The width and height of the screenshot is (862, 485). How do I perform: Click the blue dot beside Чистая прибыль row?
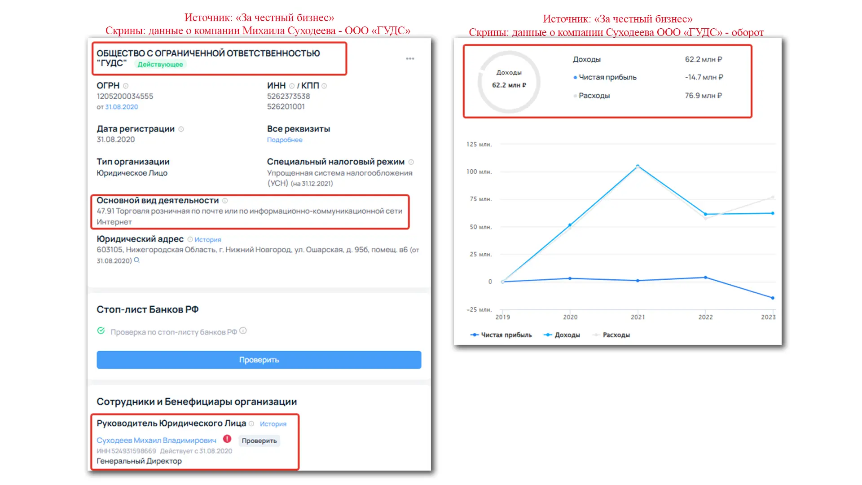(575, 78)
